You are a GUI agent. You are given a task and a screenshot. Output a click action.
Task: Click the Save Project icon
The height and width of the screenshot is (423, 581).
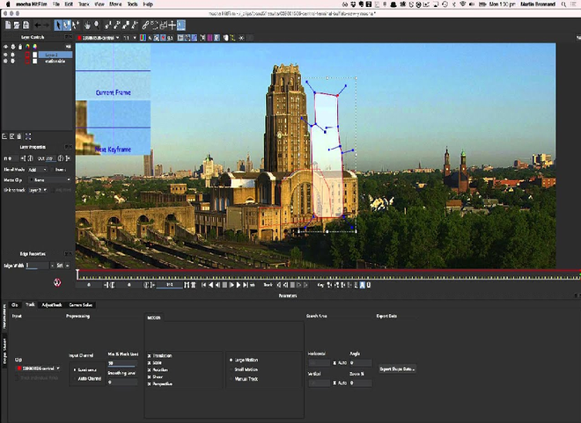tap(26, 26)
